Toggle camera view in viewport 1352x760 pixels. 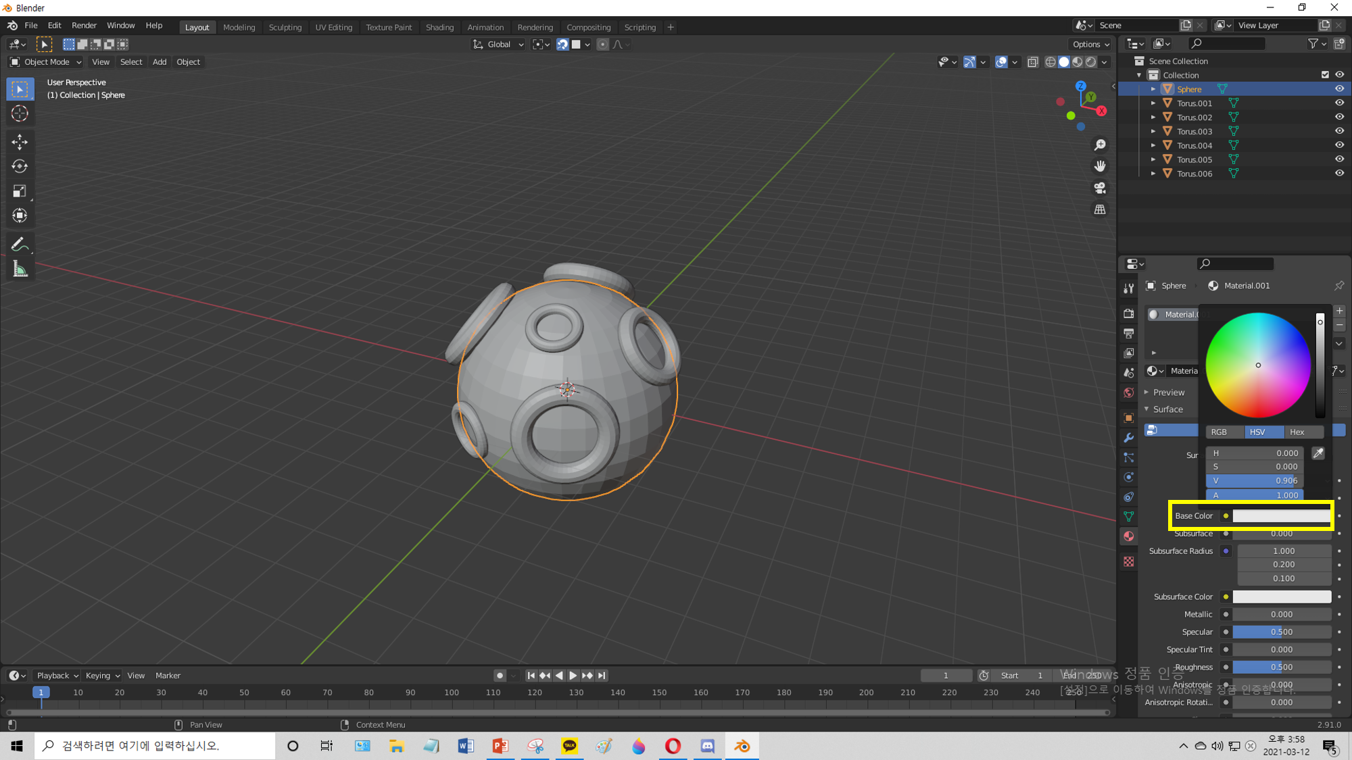tap(1100, 188)
